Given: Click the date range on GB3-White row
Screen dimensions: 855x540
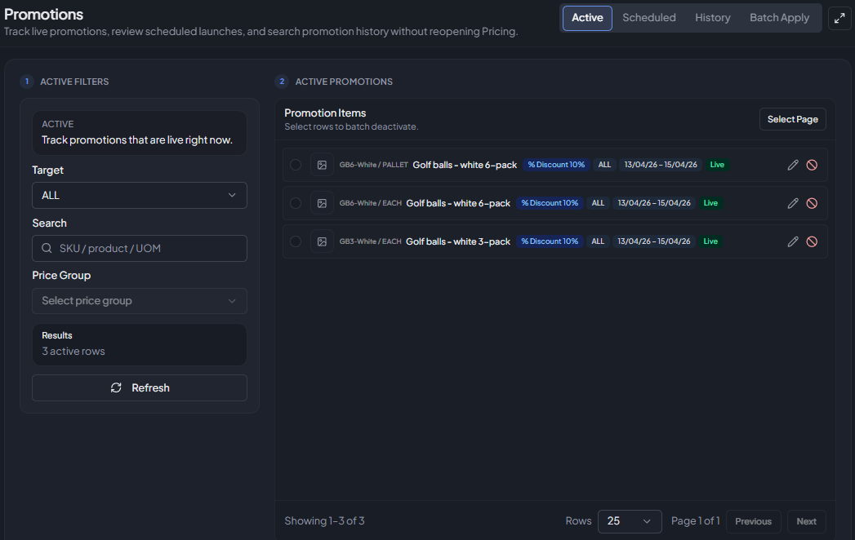Looking at the screenshot, I should (654, 241).
